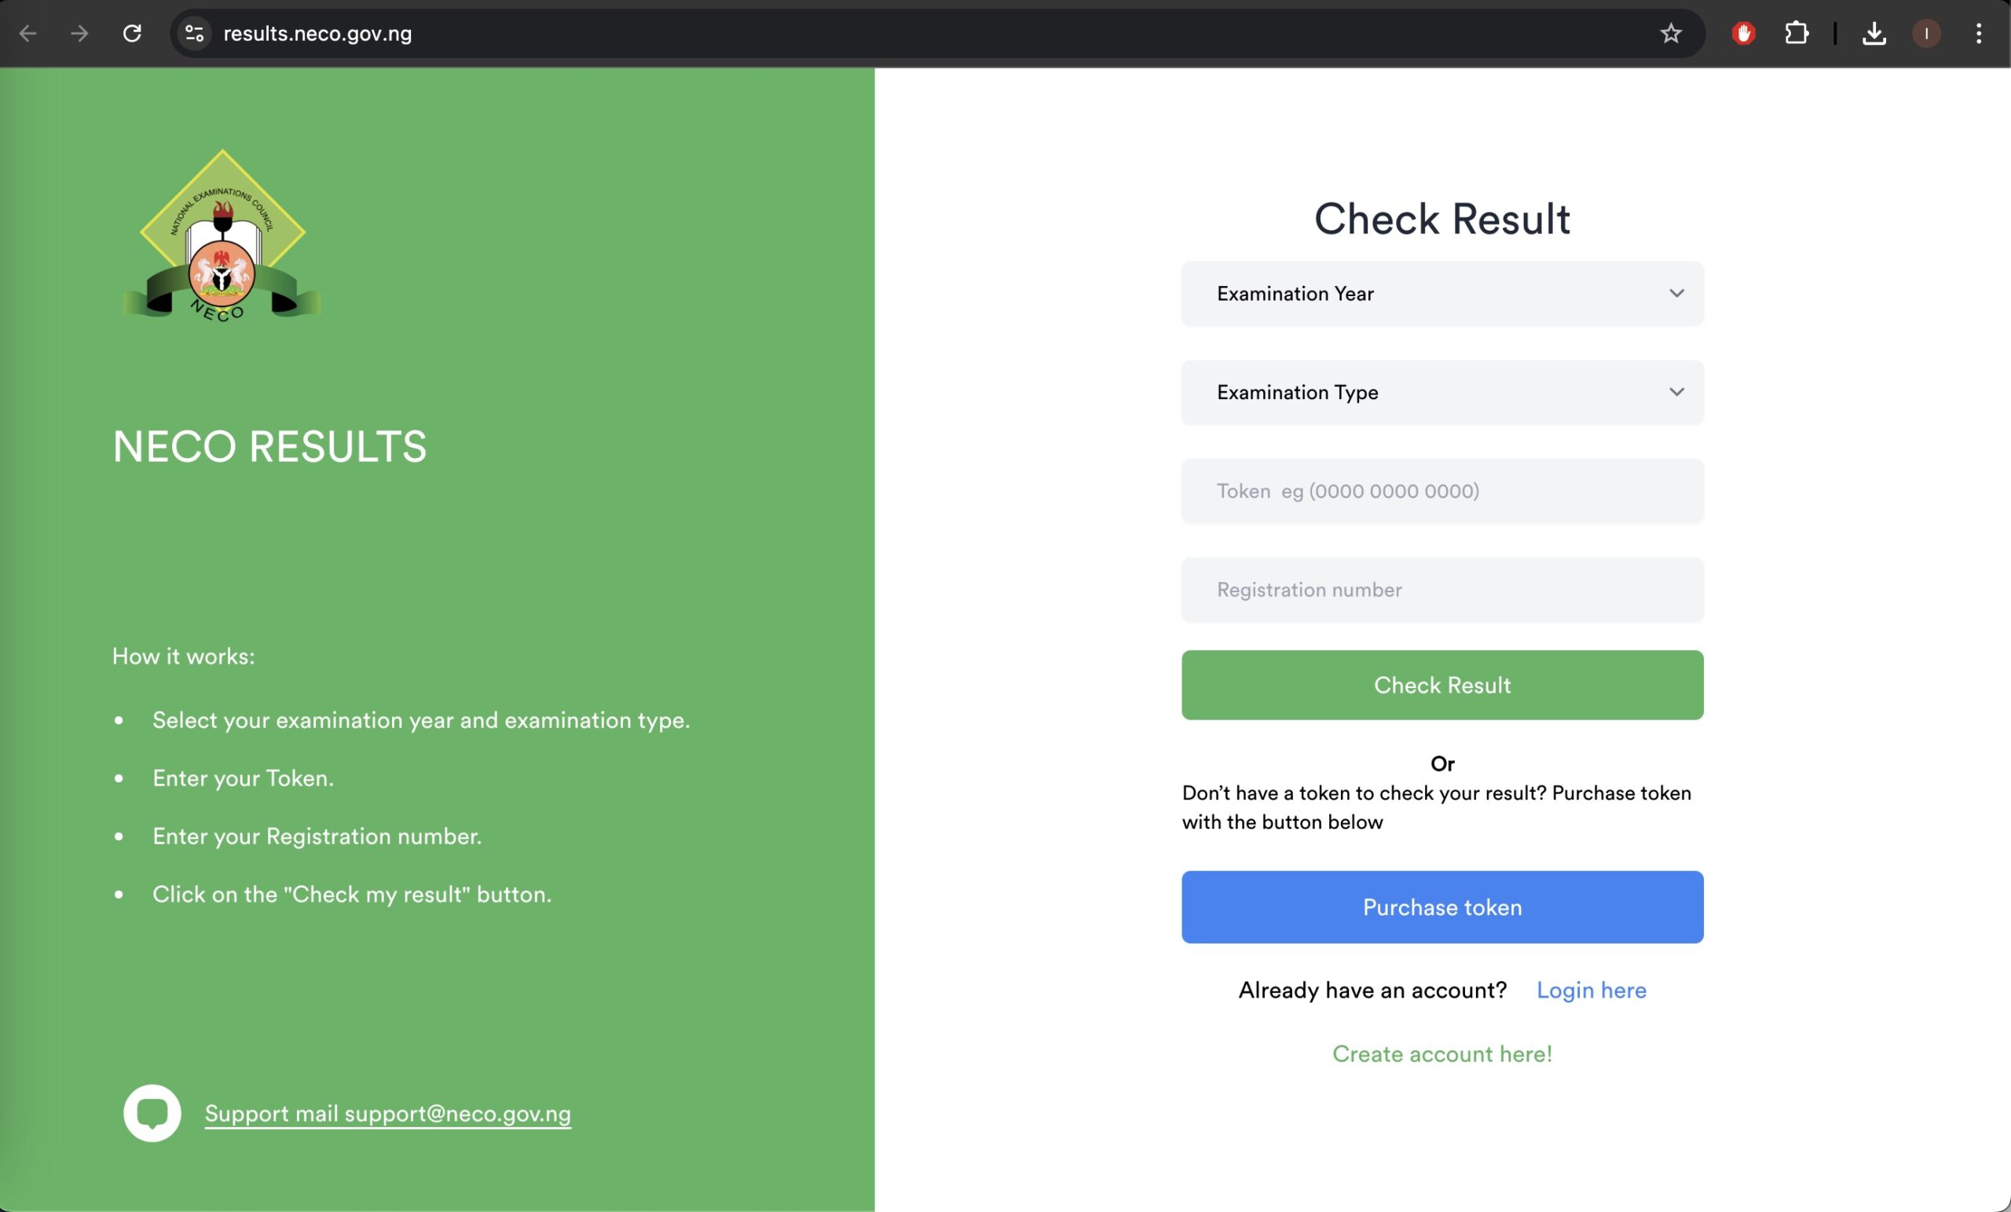Click the user profile avatar icon

coord(1926,34)
